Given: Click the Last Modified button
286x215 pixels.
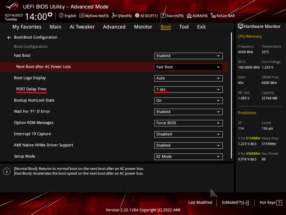Looking at the screenshot, I should (x=200, y=202).
